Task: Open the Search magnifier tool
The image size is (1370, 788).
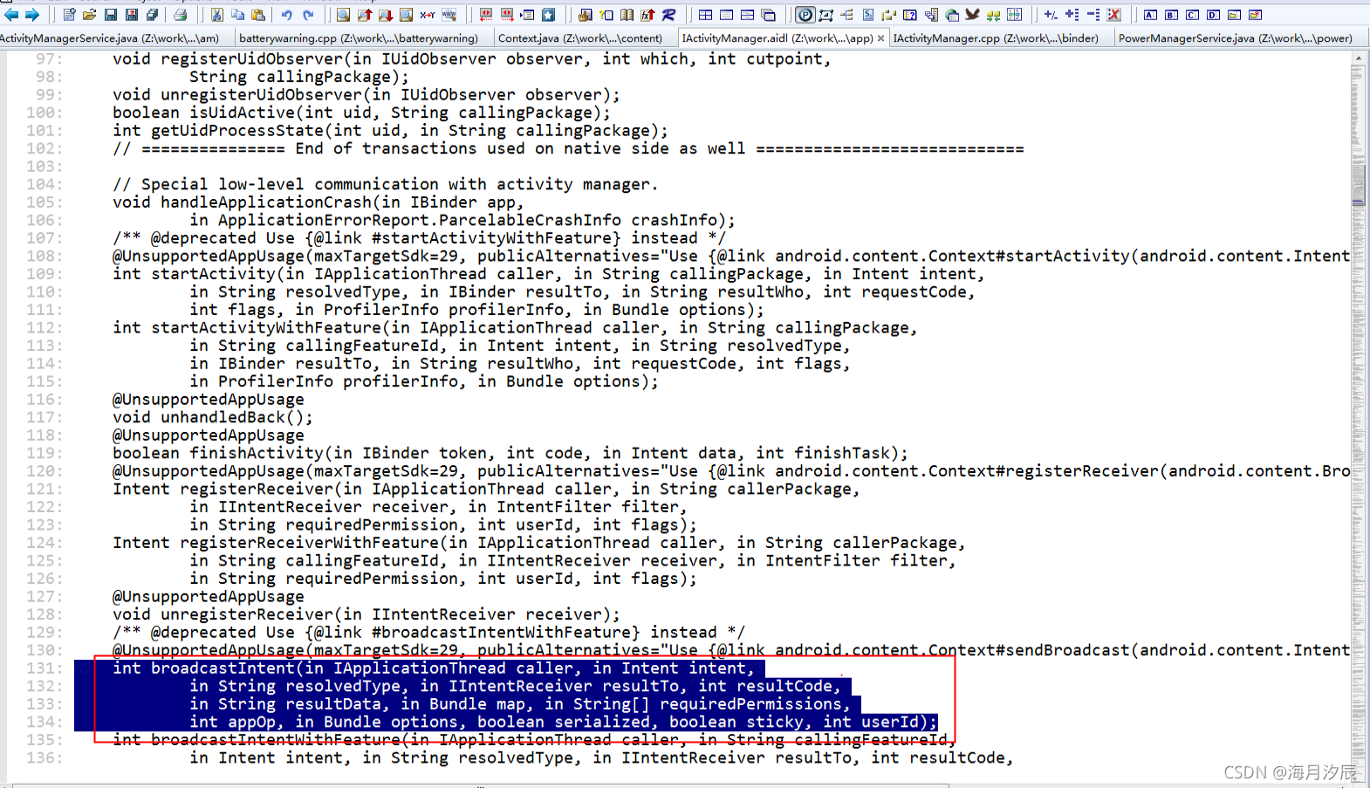Action: pos(343,15)
